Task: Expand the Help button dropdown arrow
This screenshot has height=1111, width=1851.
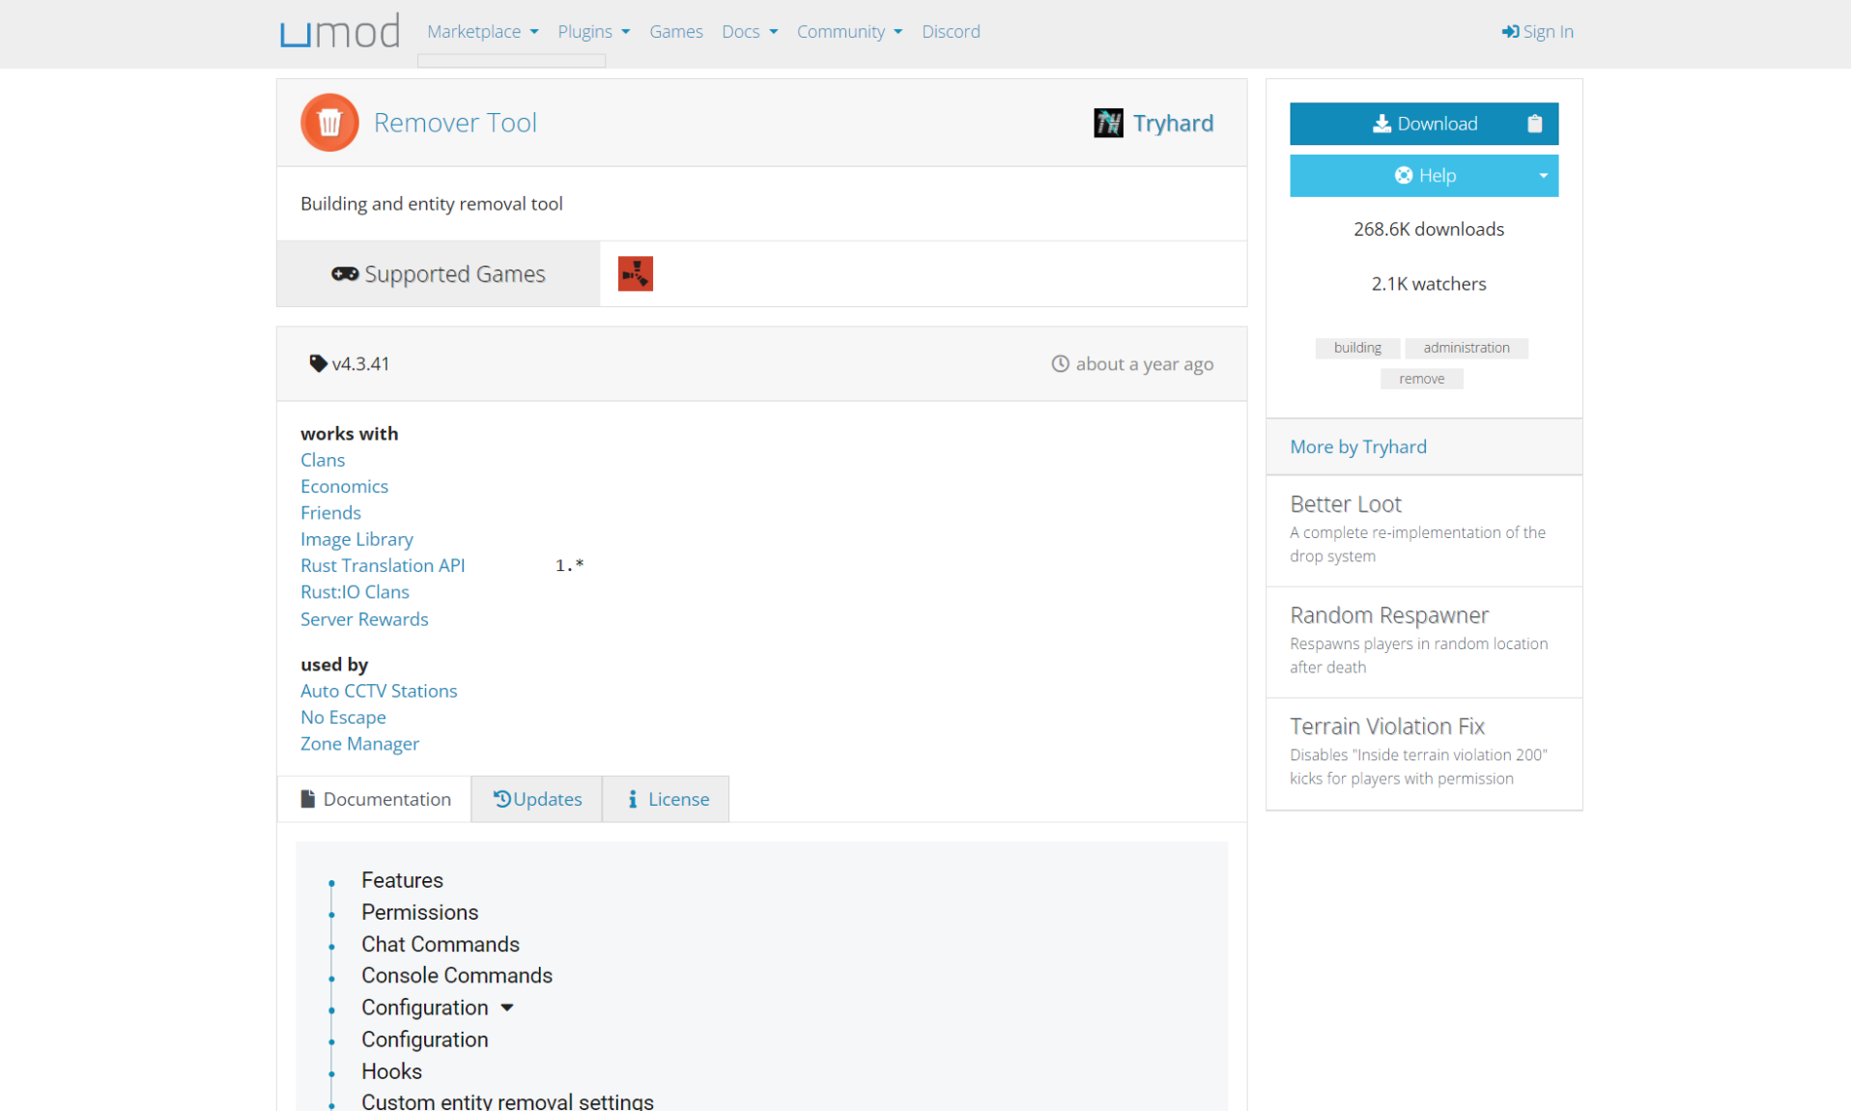Action: (x=1543, y=176)
